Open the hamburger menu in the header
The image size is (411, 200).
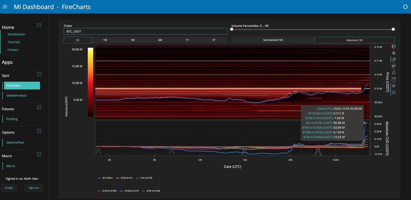(5, 6)
